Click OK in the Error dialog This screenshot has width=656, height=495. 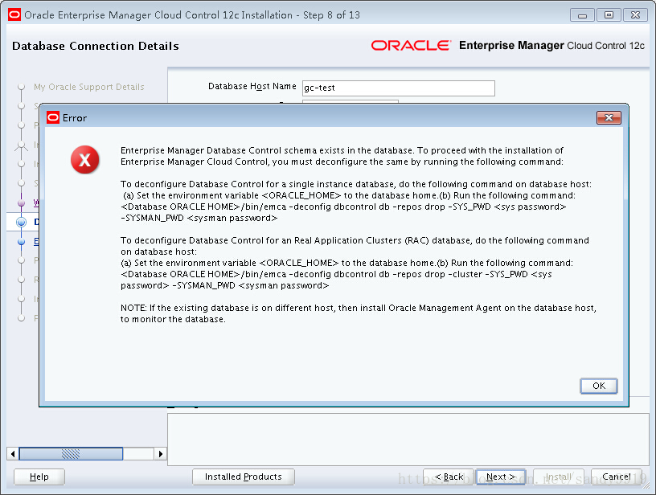tap(598, 386)
